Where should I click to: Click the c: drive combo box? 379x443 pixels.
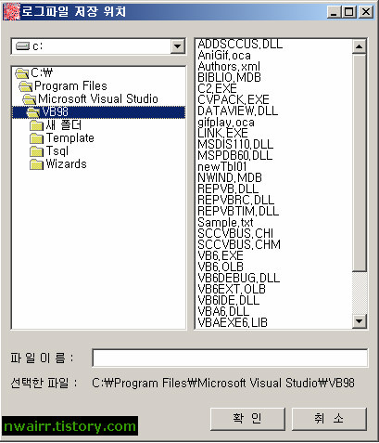coord(98,46)
